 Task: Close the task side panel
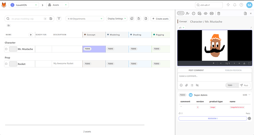coord(251,14)
